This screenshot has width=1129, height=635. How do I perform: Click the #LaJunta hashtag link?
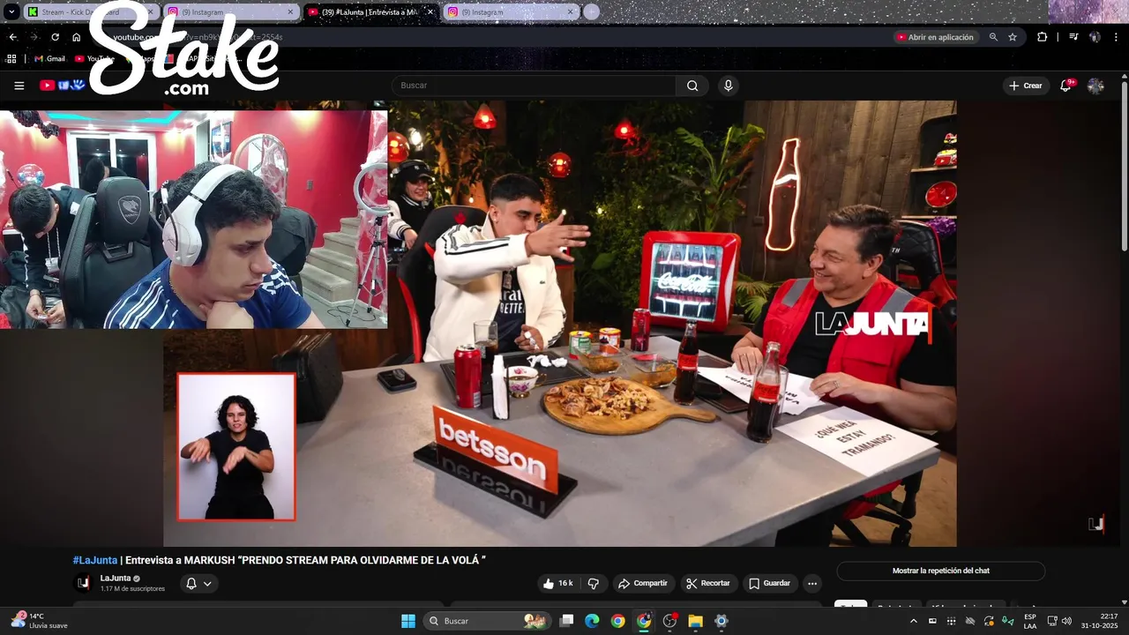pyautogui.click(x=95, y=560)
